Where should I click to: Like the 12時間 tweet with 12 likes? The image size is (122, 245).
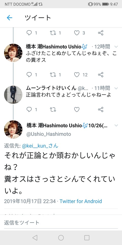tap(77, 75)
